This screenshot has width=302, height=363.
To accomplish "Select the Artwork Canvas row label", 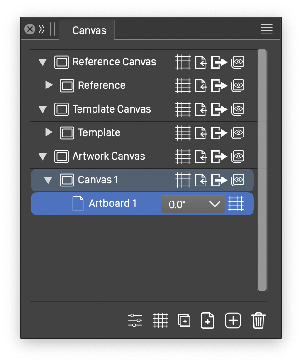I will coord(109,157).
